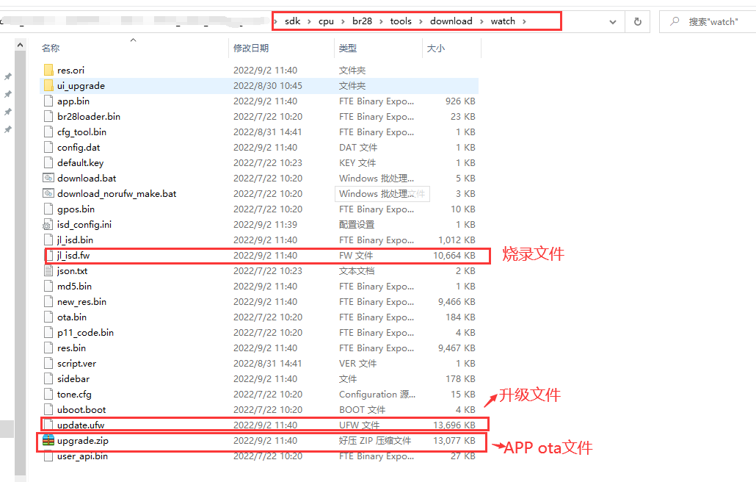Image resolution: width=756 pixels, height=482 pixels.
Task: Expand the chevron after the download breadcrumb
Action: pos(481,21)
